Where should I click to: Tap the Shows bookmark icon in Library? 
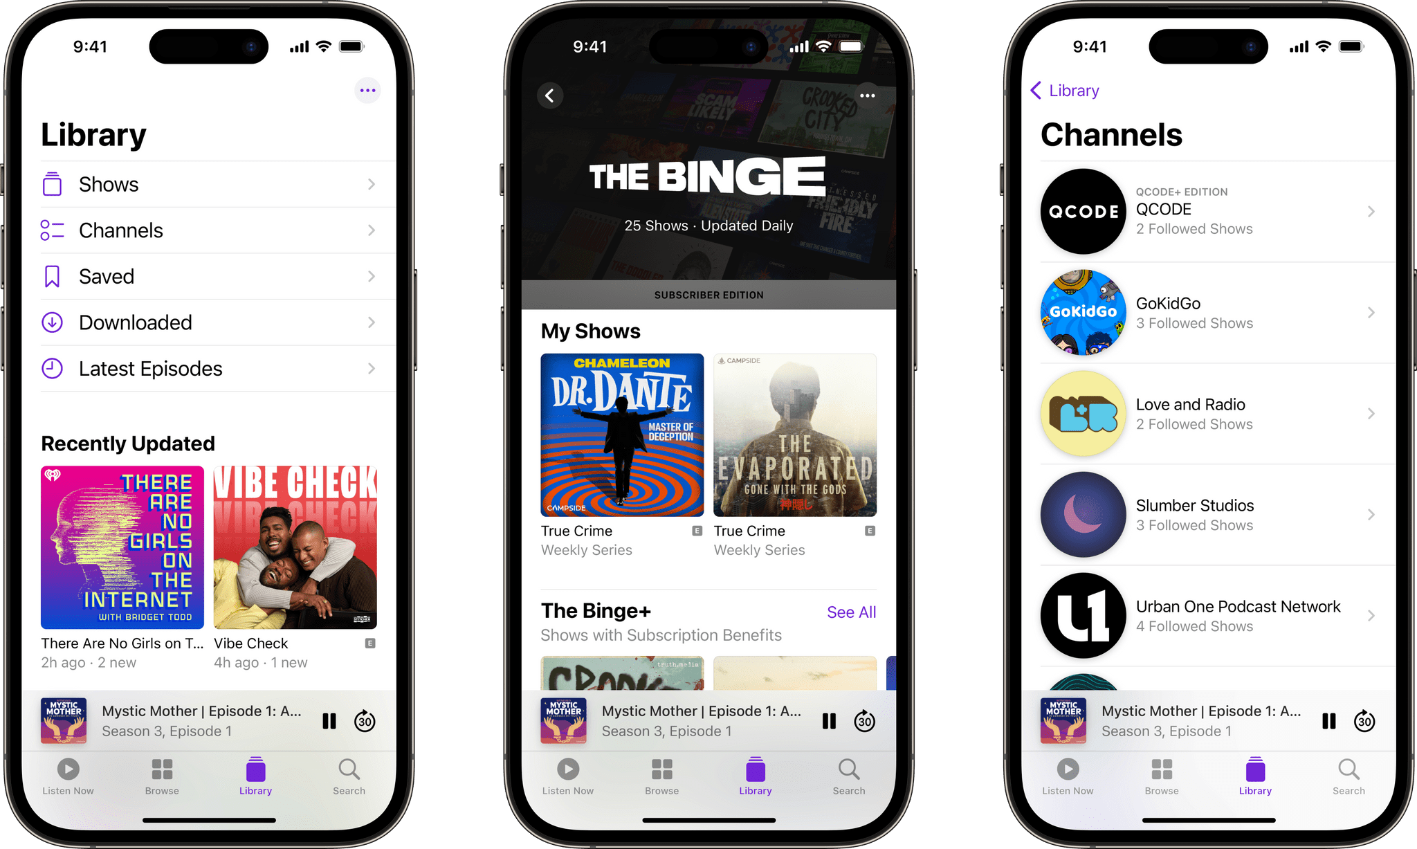tap(53, 184)
